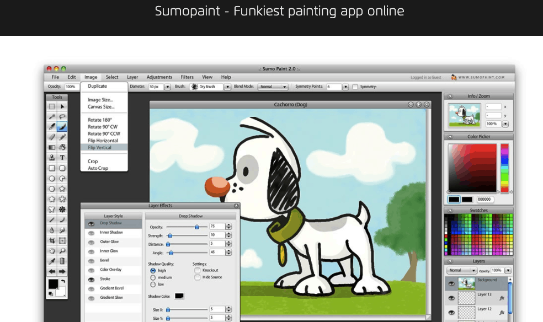Select the Hand pan tool
The width and height of the screenshot is (543, 322).
point(52,251)
